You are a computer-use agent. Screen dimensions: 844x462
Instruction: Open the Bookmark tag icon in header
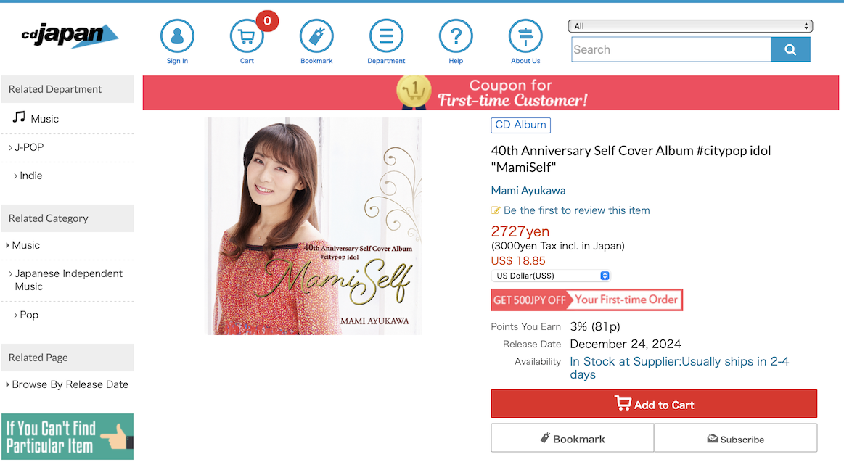coord(316,36)
